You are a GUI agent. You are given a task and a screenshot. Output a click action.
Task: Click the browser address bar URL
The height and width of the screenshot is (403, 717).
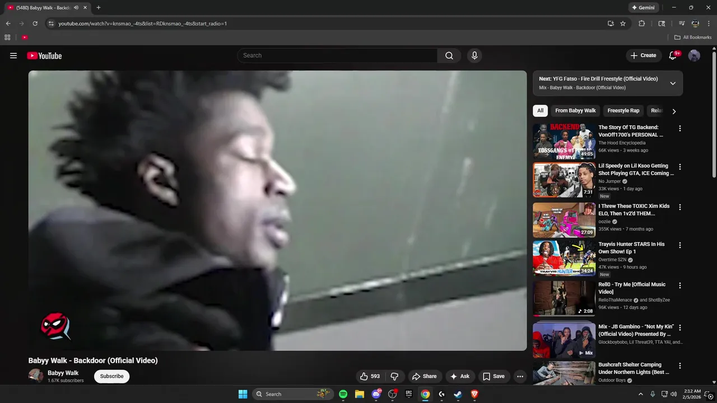tap(142, 24)
